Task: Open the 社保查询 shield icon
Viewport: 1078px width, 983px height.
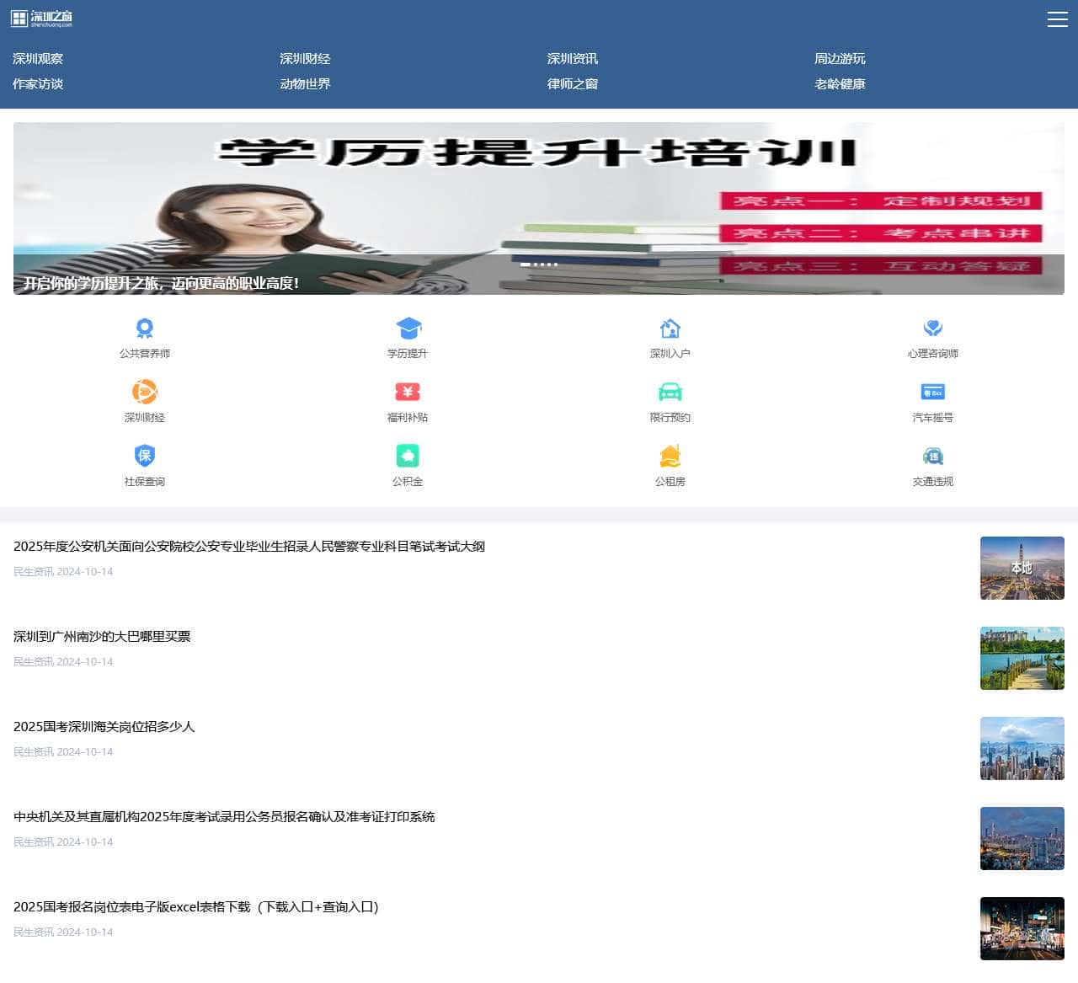Action: (x=145, y=457)
